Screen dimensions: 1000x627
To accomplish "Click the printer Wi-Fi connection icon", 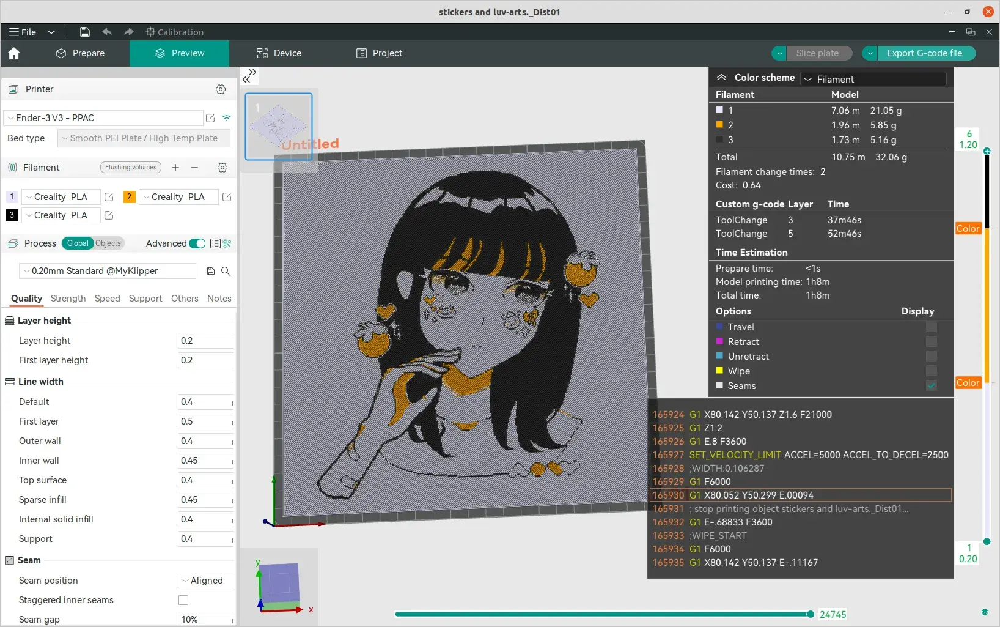I will click(227, 118).
